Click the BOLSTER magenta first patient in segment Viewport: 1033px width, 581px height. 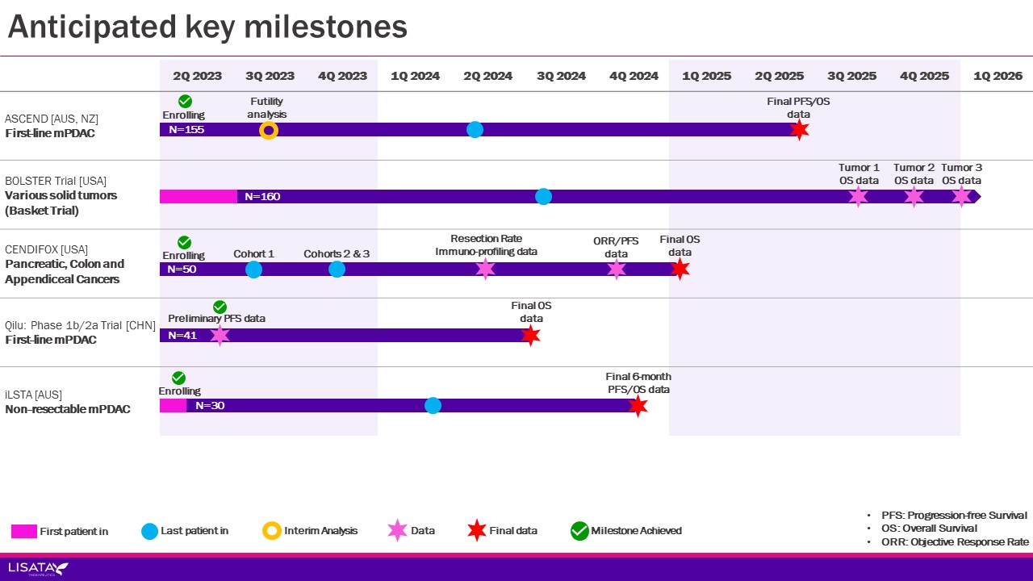198,196
